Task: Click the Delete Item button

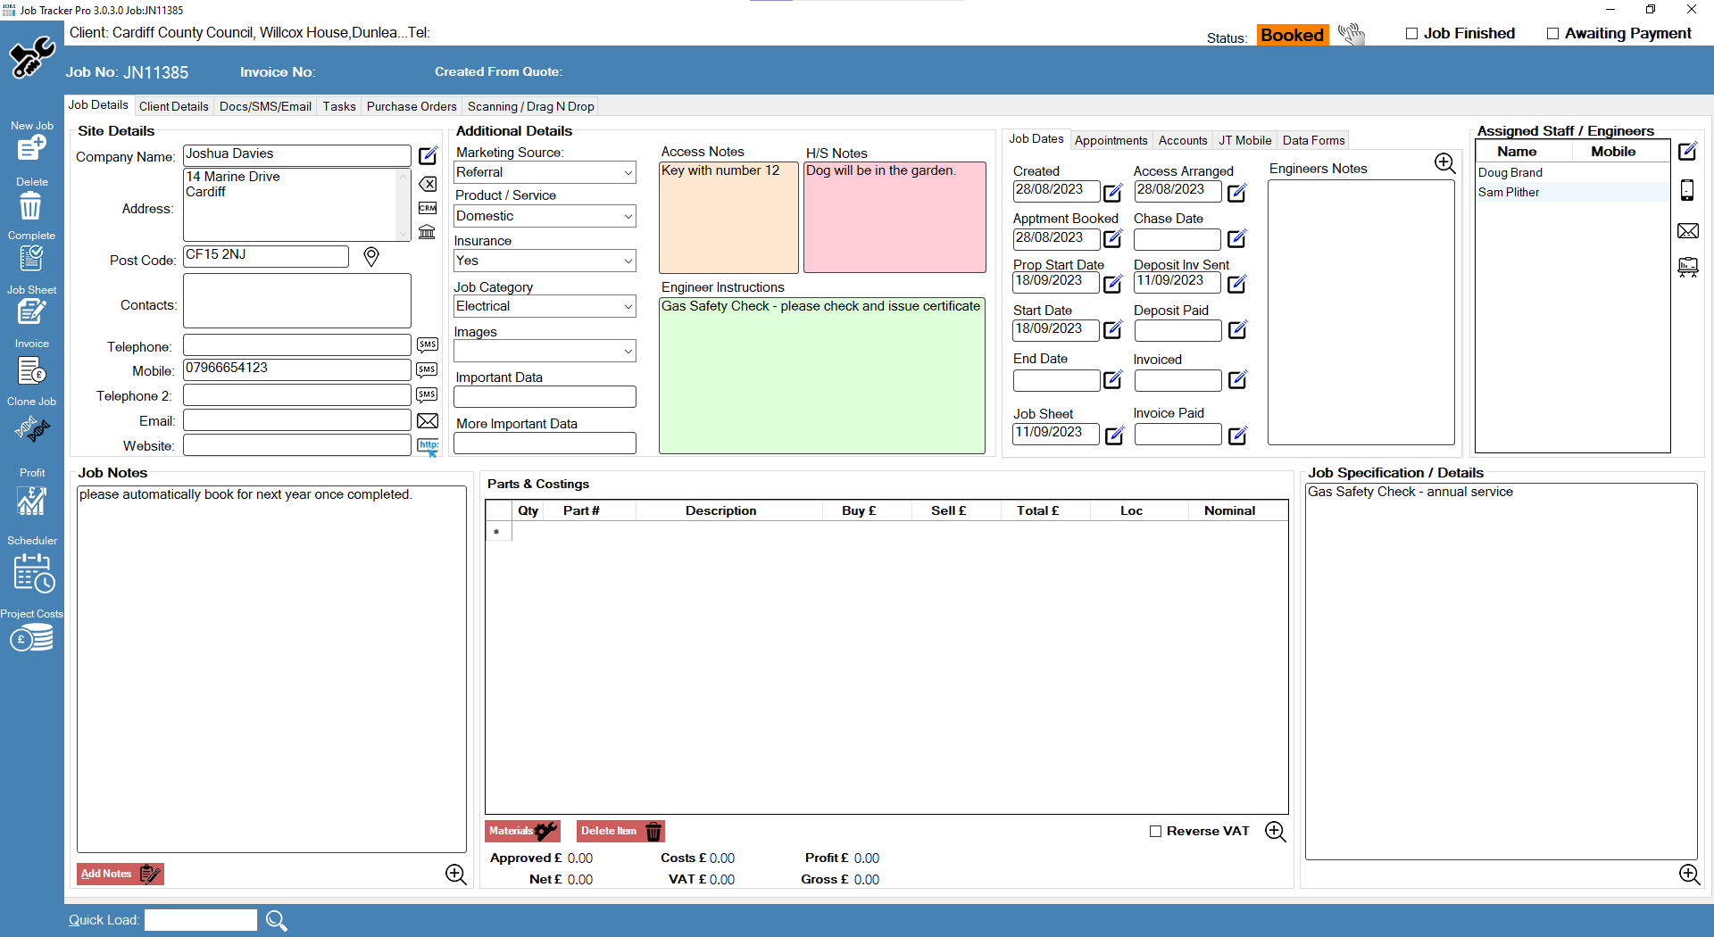Action: pyautogui.click(x=620, y=831)
